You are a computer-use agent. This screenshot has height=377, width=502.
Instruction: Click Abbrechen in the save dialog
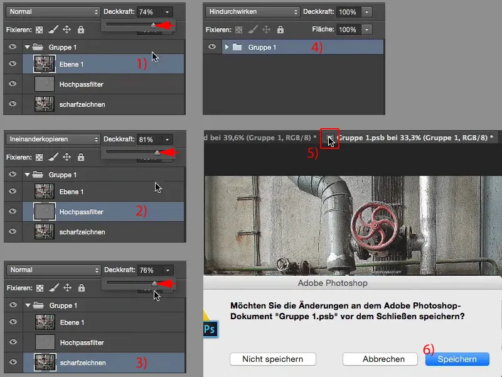pyautogui.click(x=380, y=359)
